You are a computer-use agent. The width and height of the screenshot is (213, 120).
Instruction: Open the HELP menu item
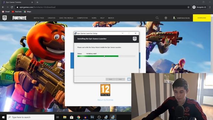point(102,18)
